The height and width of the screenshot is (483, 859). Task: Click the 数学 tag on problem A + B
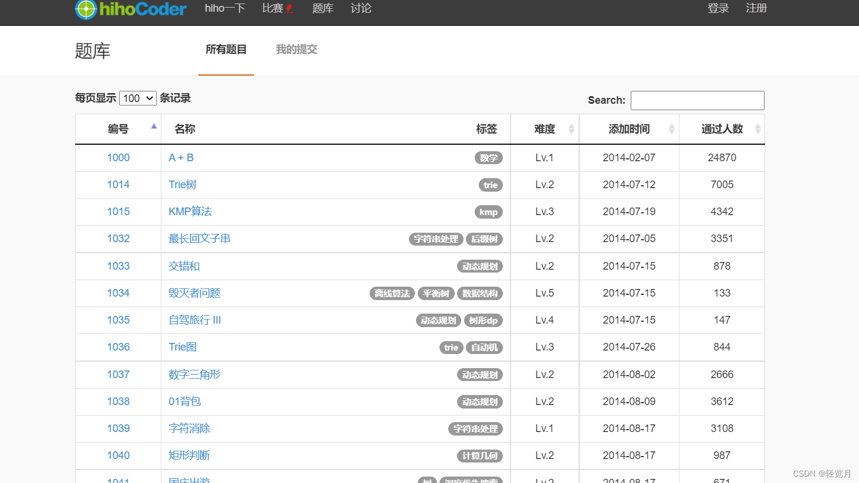point(488,158)
